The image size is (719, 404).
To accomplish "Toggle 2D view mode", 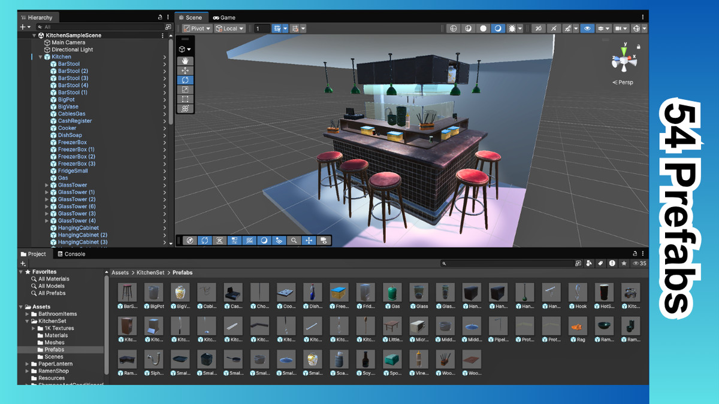I will tap(538, 28).
